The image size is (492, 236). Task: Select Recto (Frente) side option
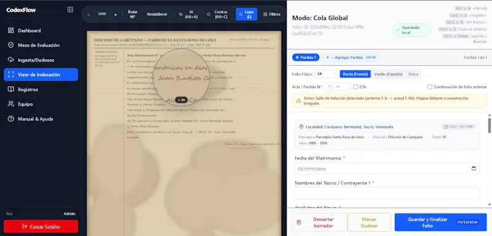355,74
